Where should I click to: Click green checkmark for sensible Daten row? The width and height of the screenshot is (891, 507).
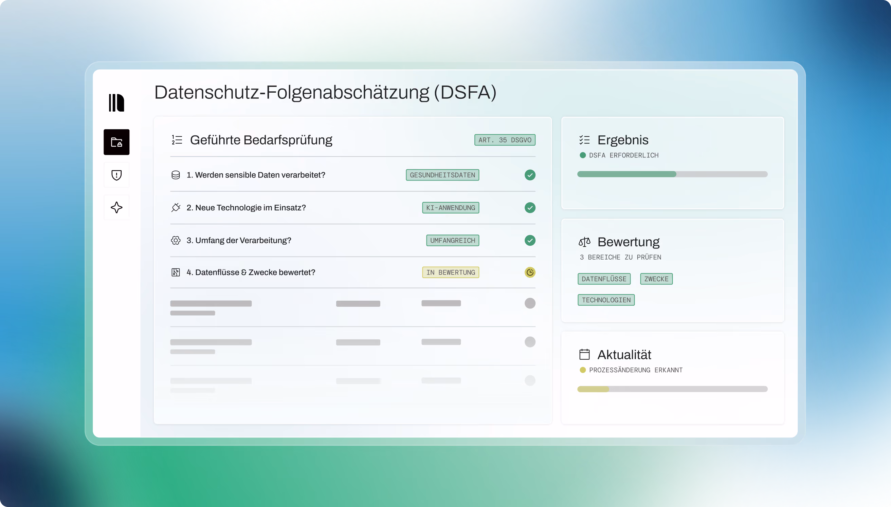coord(530,175)
